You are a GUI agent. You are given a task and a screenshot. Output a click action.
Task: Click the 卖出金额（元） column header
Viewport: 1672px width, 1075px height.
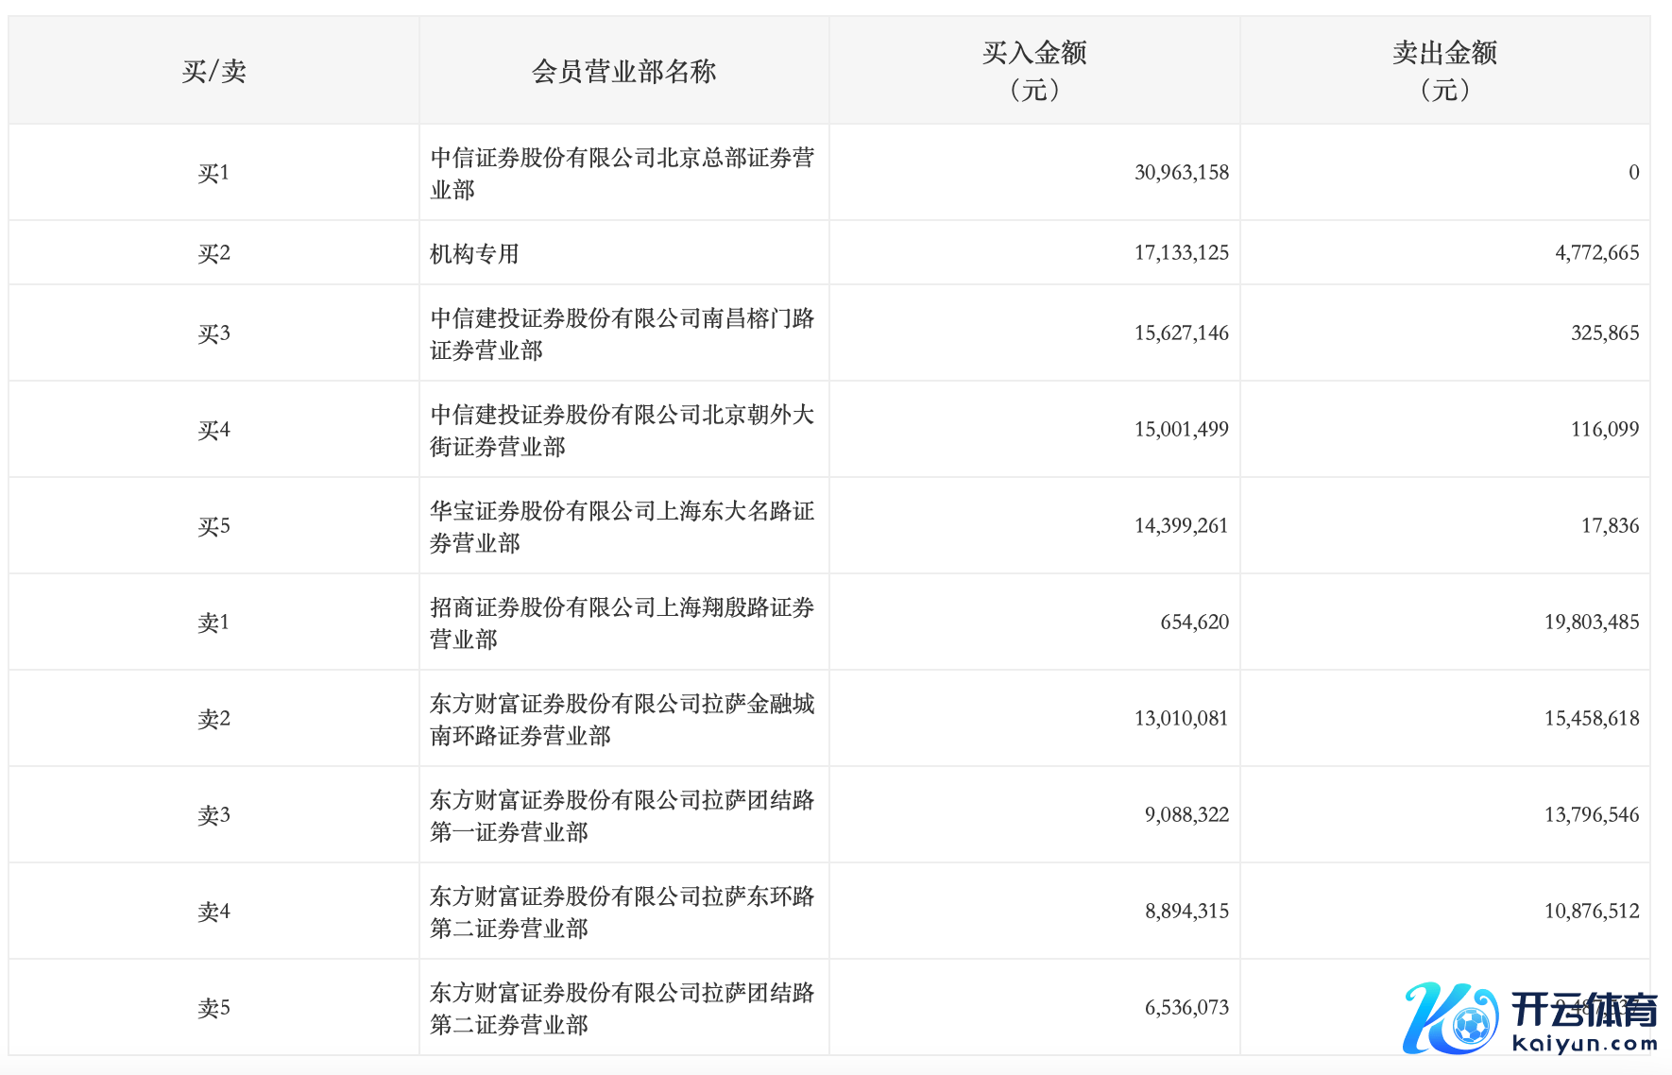click(1444, 71)
